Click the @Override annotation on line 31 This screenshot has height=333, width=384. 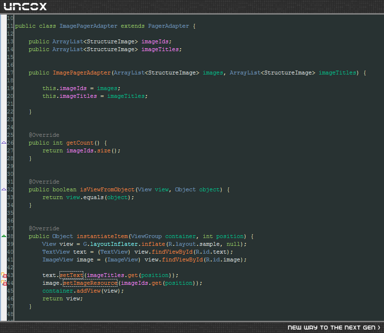44,182
